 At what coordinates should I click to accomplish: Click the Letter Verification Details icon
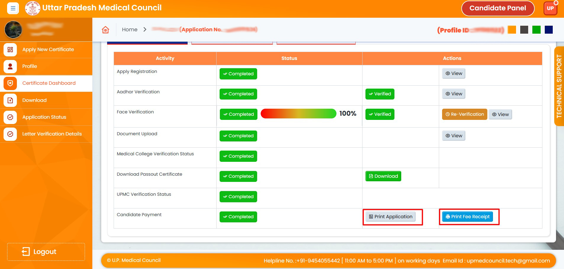tap(10, 134)
